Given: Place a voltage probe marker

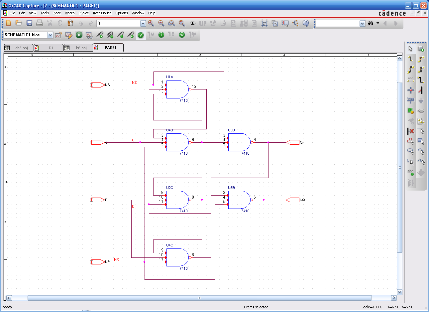Looking at the screenshot, I should [100, 35].
